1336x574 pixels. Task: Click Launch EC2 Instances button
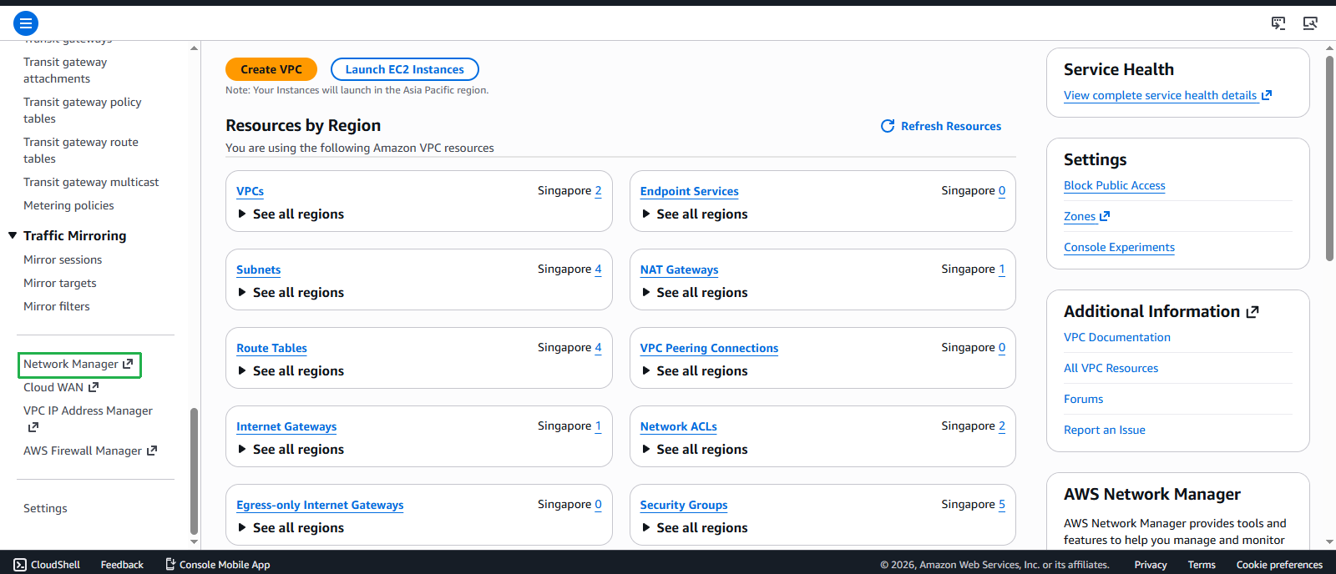tap(405, 69)
